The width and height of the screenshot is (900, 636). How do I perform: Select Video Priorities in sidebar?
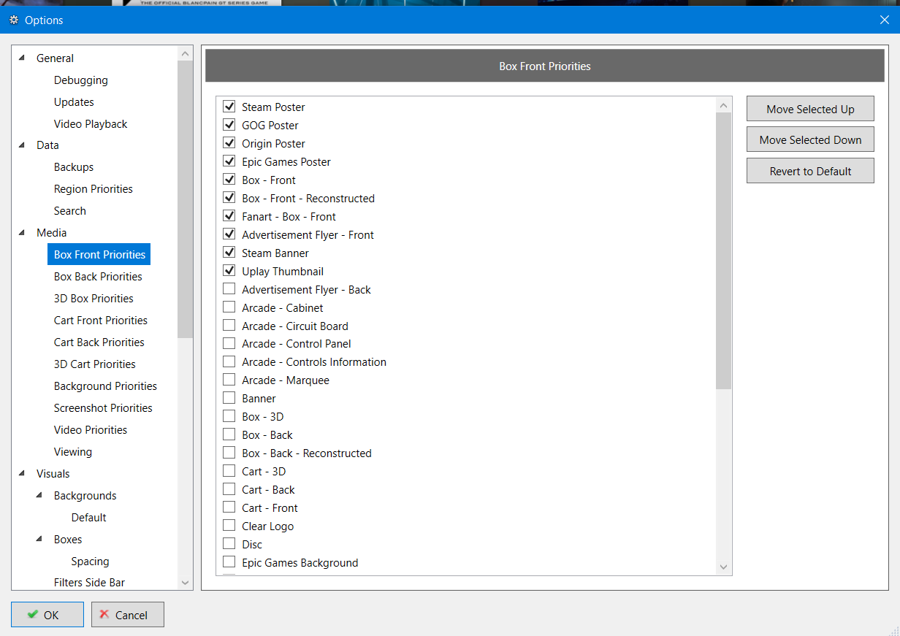pos(91,430)
